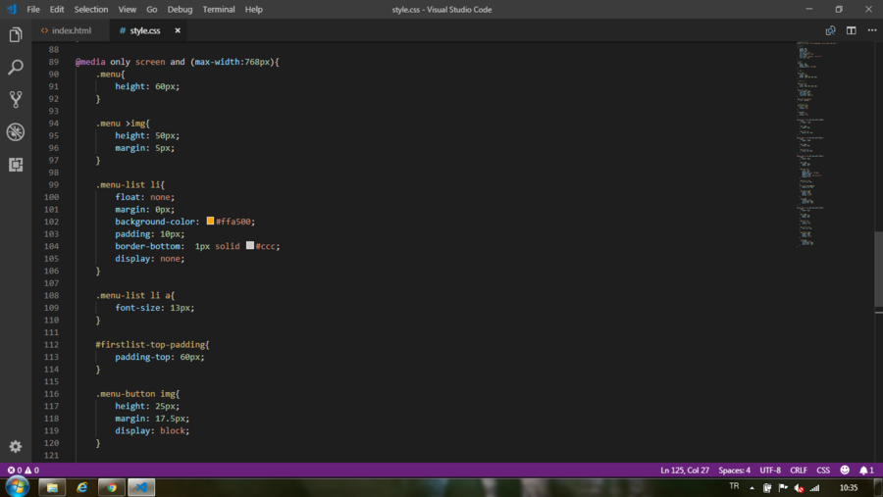
Task: Open File Explorer from taskbar
Action: coord(52,487)
